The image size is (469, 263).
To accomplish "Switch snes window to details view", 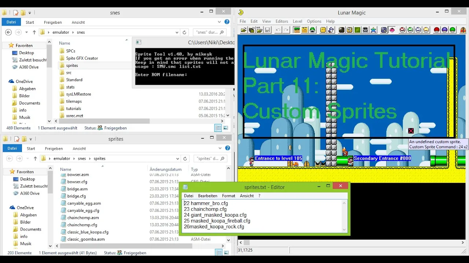I will coord(218,128).
